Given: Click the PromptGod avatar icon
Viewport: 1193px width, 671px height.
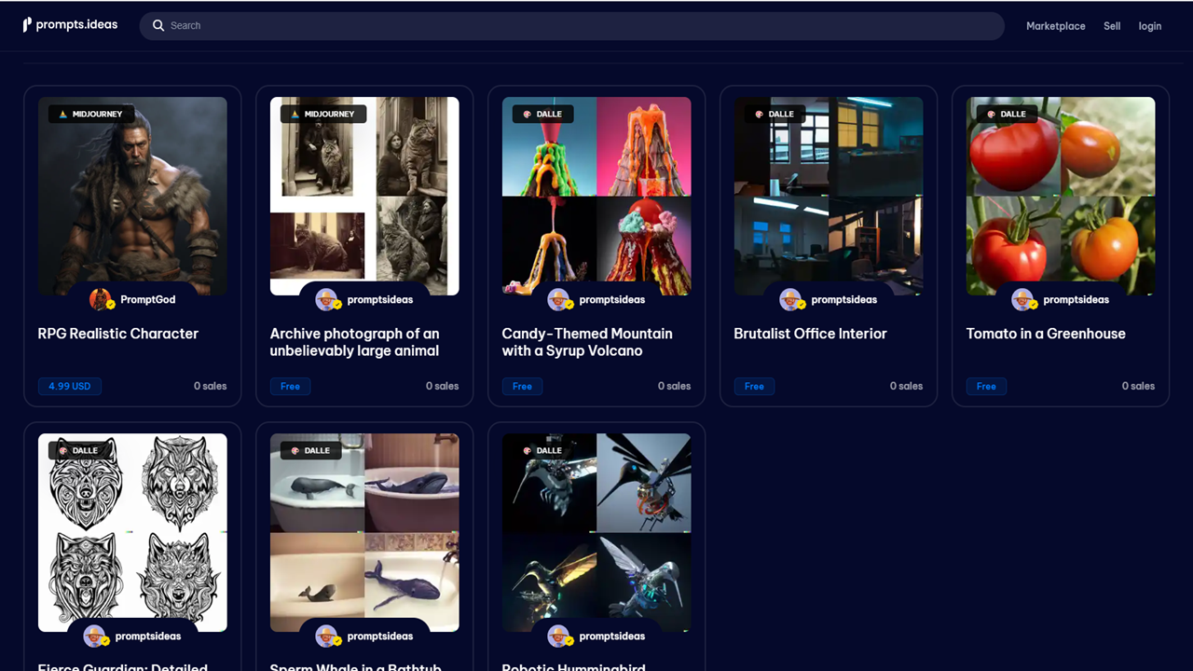Looking at the screenshot, I should click(x=102, y=299).
